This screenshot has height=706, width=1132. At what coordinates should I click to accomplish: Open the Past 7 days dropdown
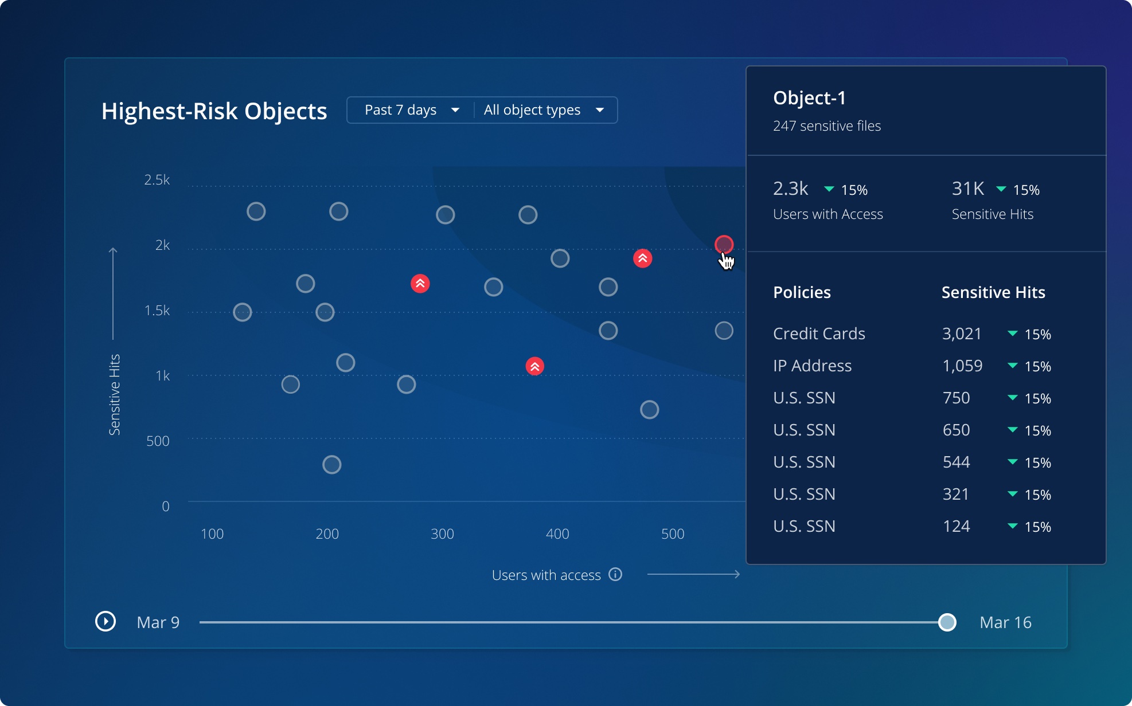pos(412,110)
